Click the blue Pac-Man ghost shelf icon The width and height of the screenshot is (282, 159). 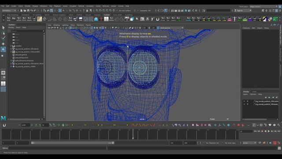click(x=96, y=19)
